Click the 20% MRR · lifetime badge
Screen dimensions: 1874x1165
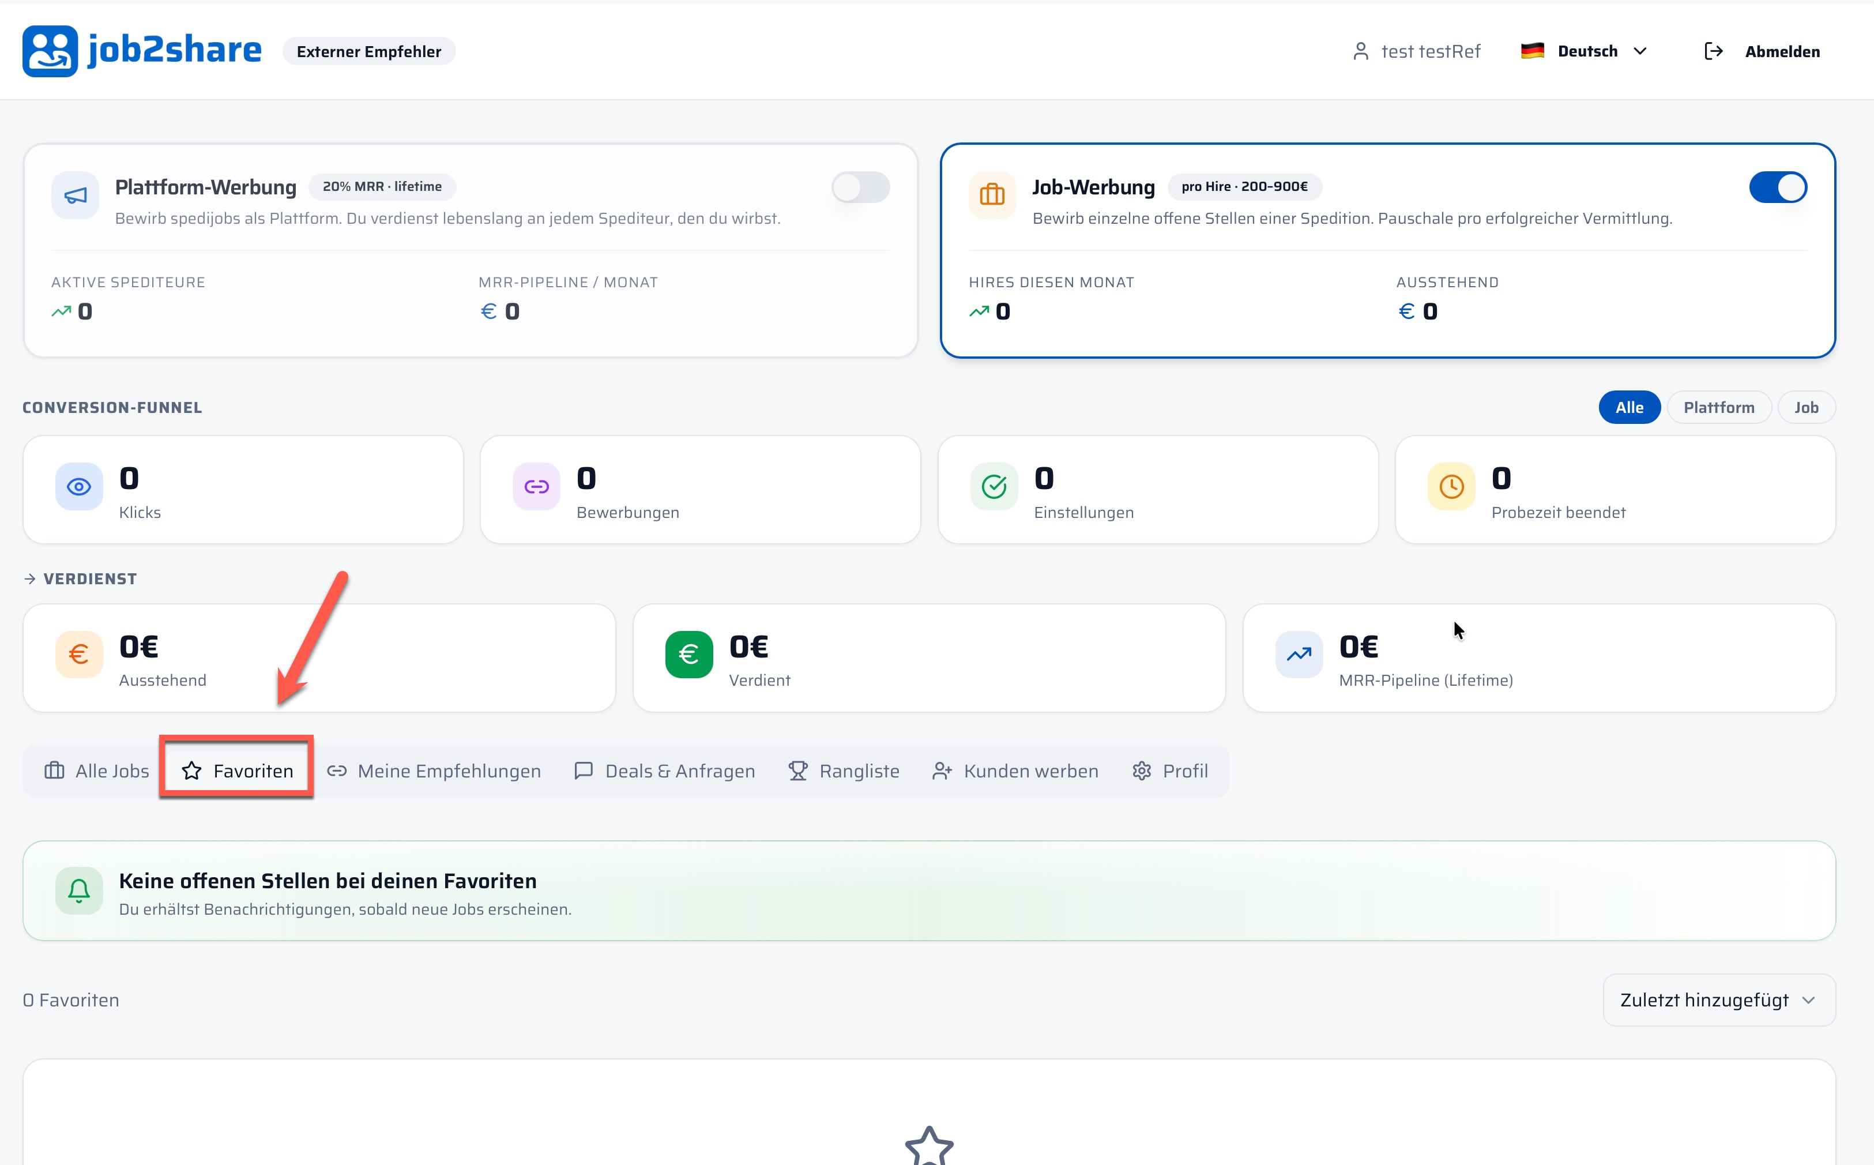[382, 186]
